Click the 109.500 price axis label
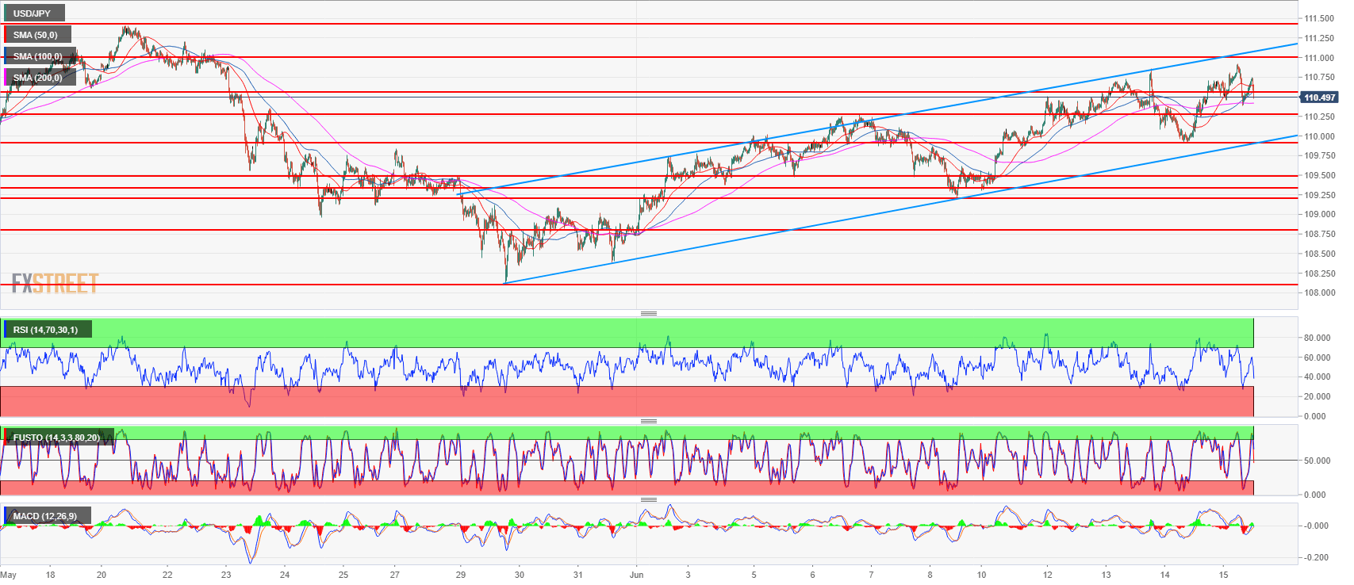Image resolution: width=1354 pixels, height=585 pixels. click(1319, 175)
